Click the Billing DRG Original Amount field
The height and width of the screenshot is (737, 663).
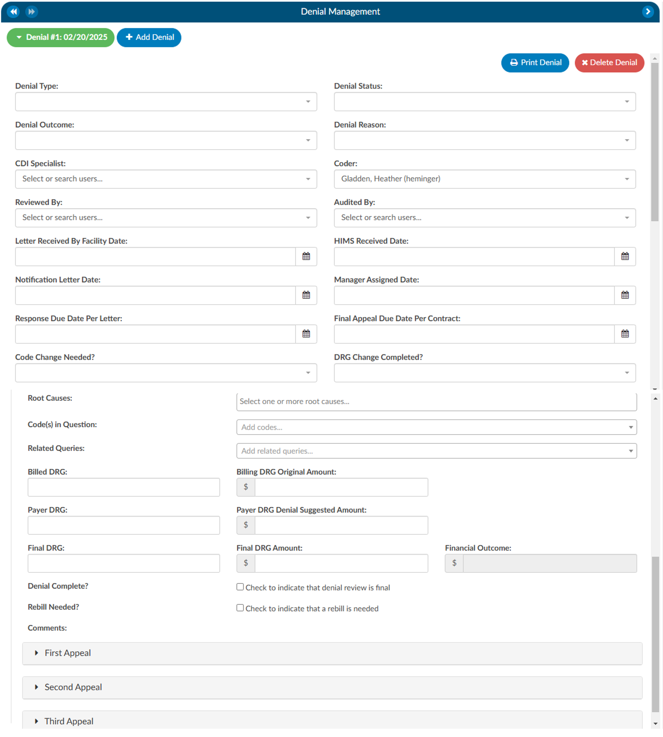[x=341, y=487]
